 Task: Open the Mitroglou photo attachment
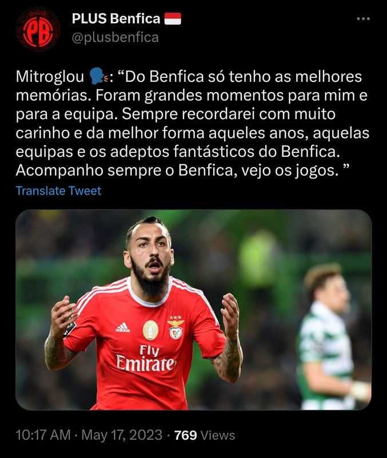click(193, 310)
